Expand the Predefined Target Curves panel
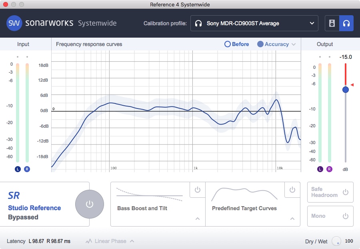Image resolution: width=360 pixels, height=249 pixels. pos(292,219)
